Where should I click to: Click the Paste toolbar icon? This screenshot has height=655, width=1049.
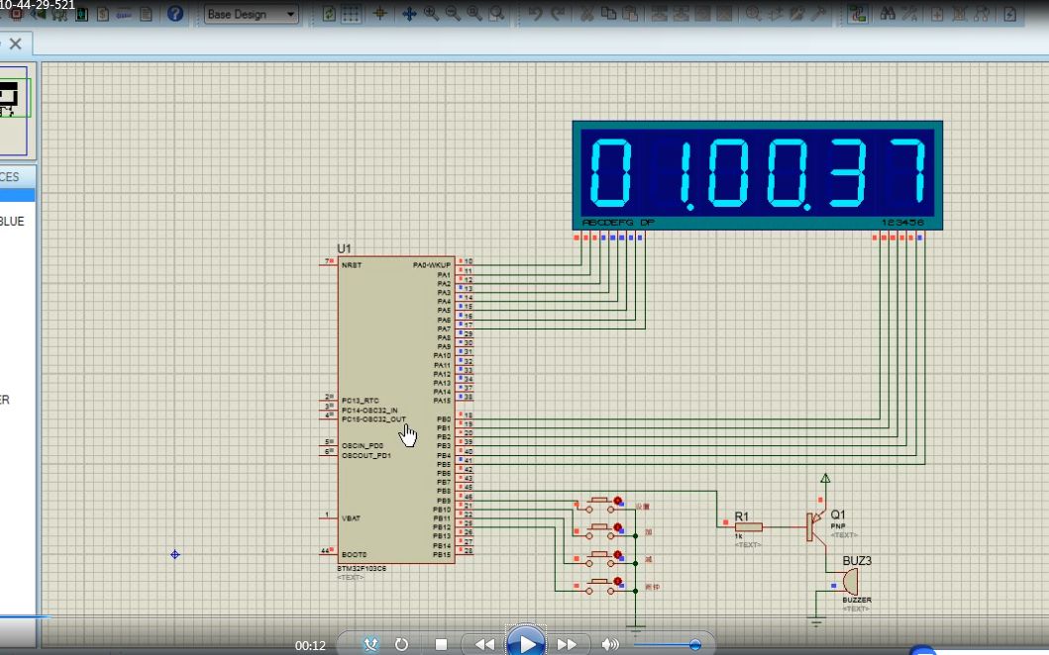[630, 11]
